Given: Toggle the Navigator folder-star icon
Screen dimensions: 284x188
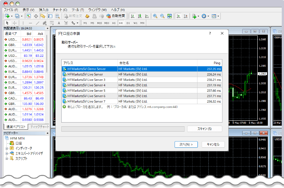Looking at the screenshot, I should tap(43, 16).
